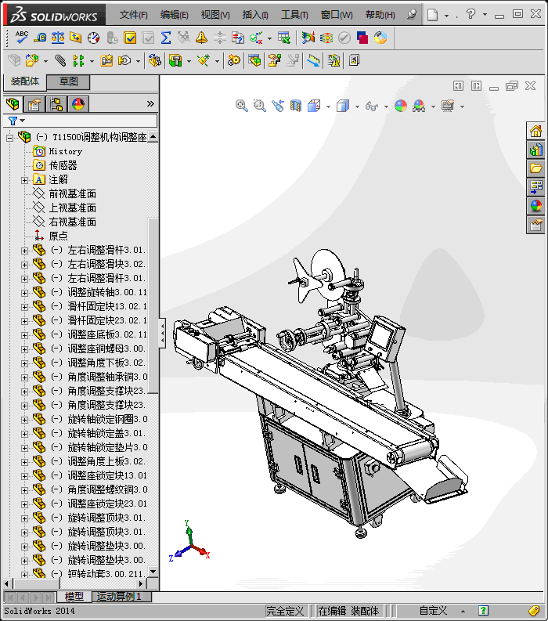Click the Sigma statistics icon
The image size is (548, 621).
coord(166,38)
